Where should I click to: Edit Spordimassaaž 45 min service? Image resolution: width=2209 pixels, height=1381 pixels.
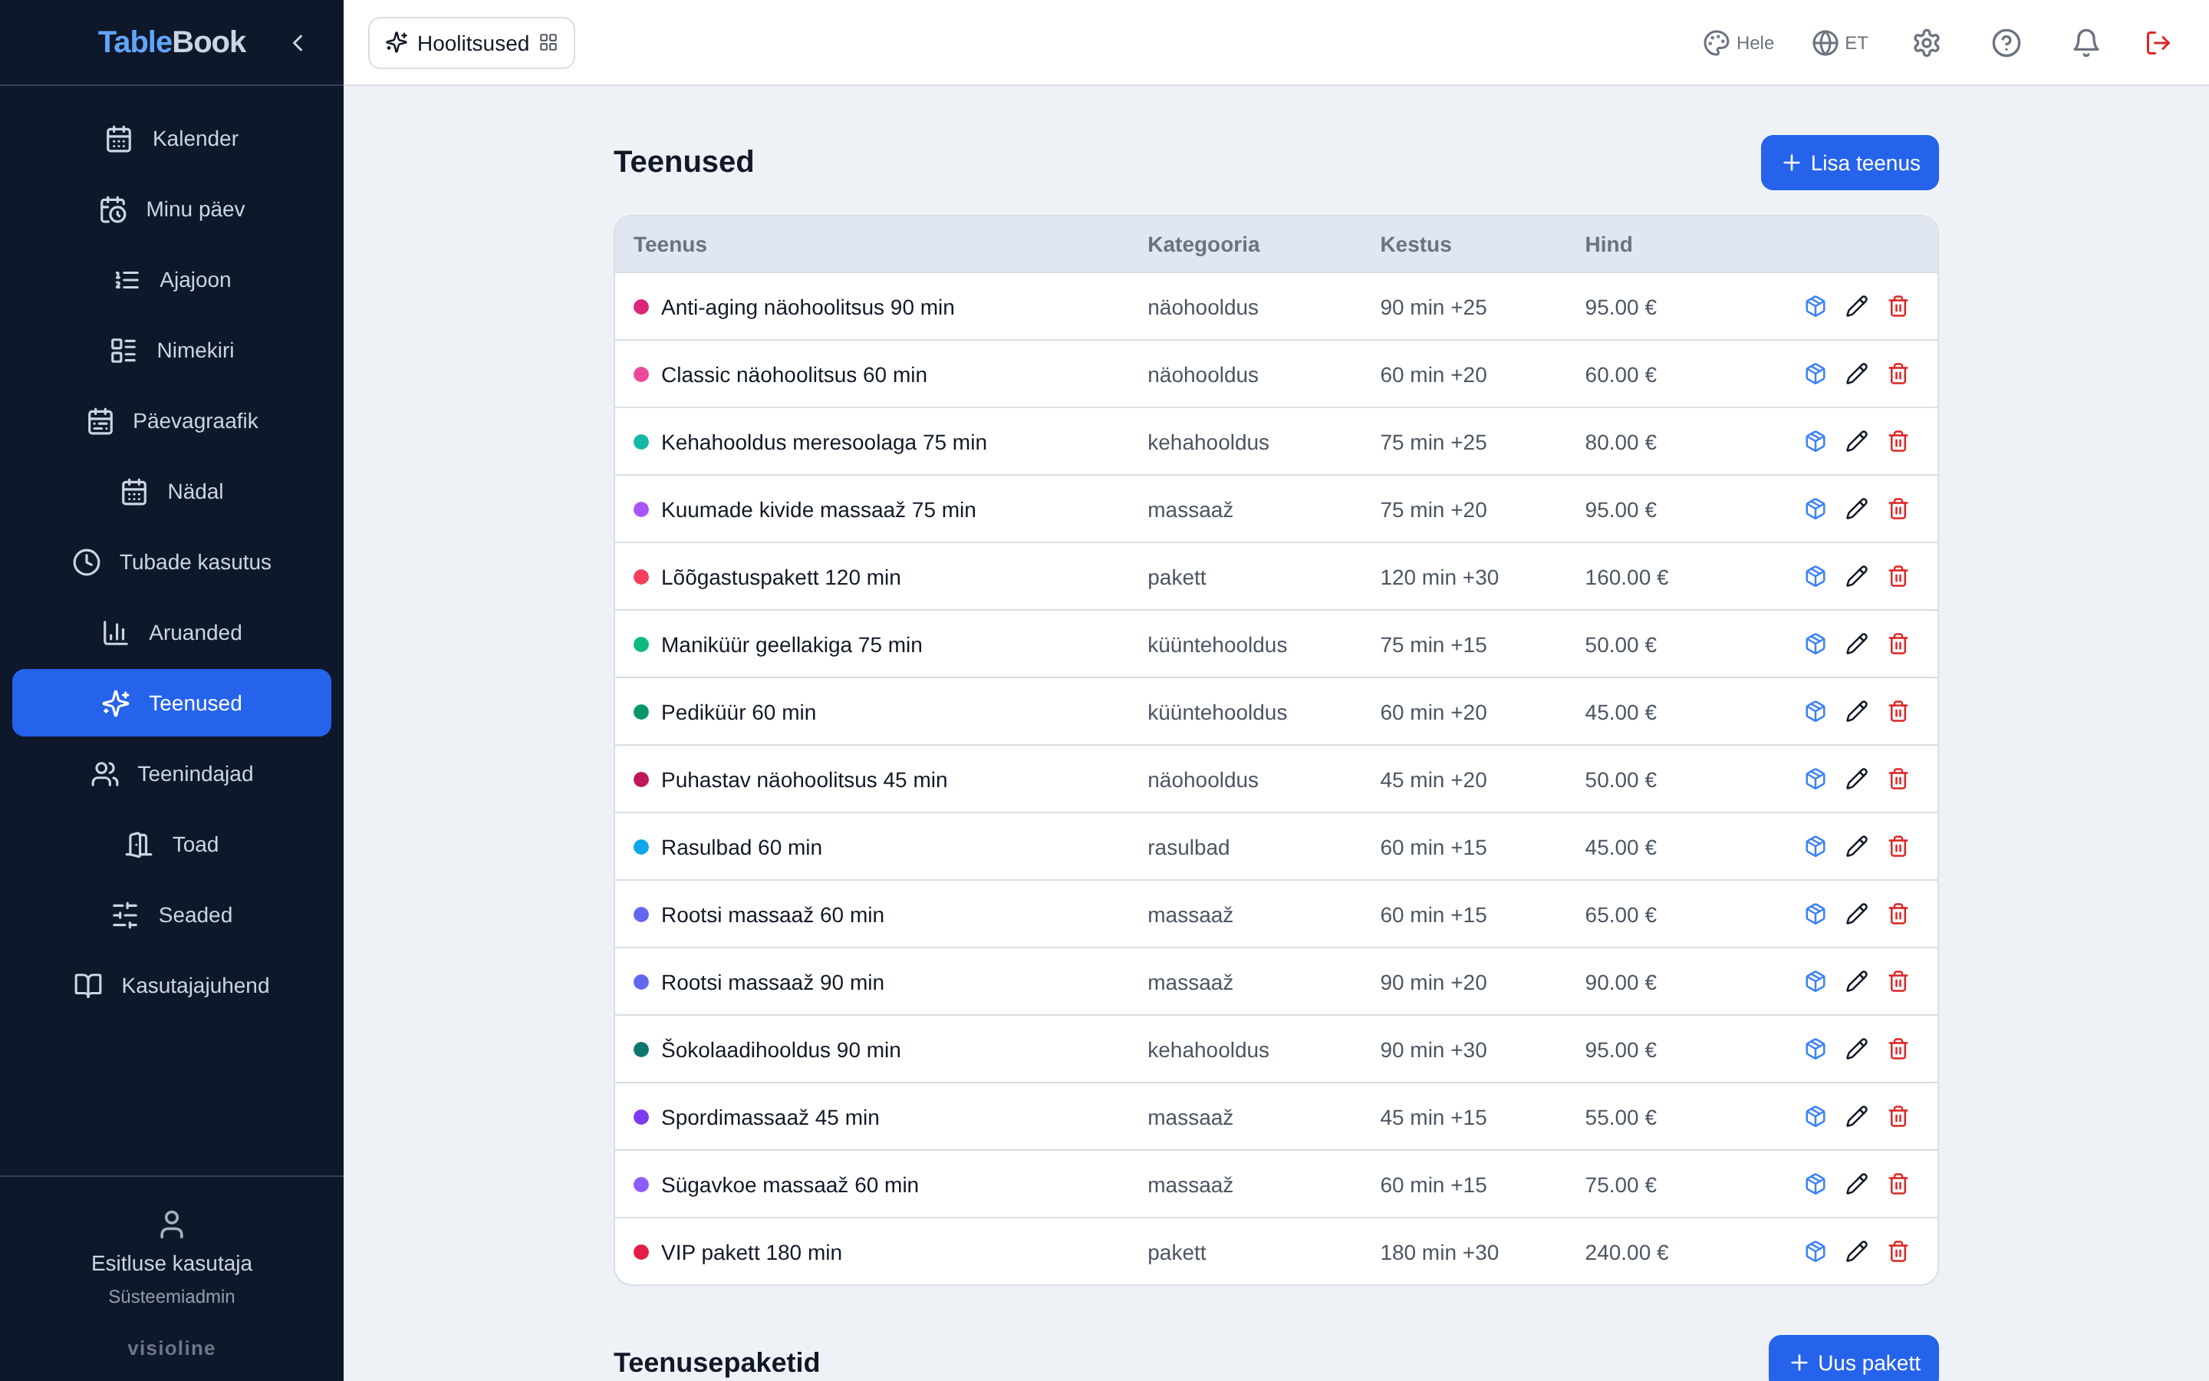[1857, 1117]
